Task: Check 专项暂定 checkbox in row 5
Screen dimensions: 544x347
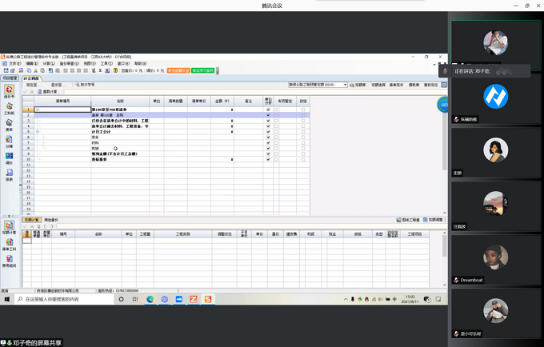Action: coord(276,132)
